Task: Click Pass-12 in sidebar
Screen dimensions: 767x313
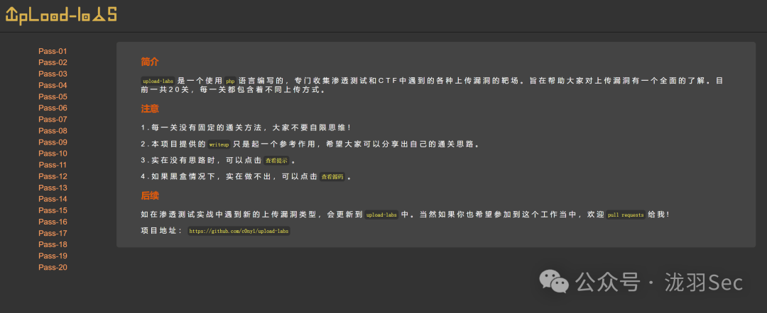Action: (53, 176)
